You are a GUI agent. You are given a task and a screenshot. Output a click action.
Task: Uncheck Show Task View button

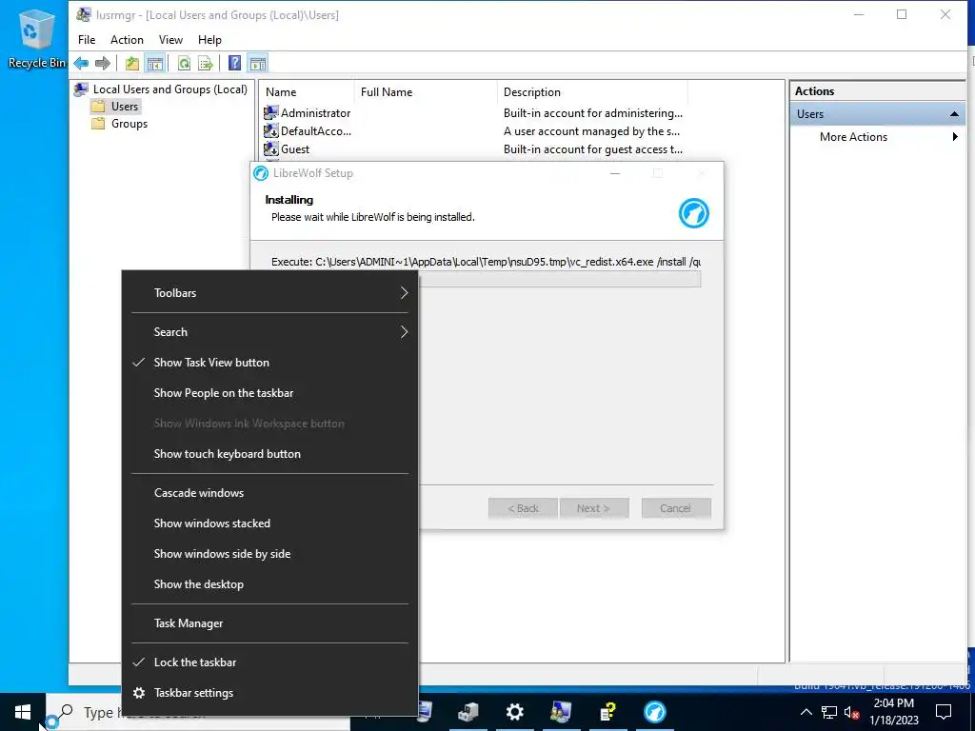click(x=269, y=363)
